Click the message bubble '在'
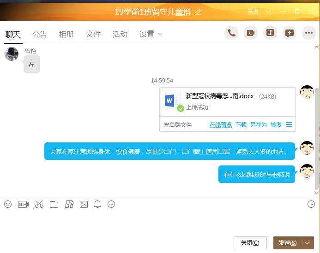The height and width of the screenshot is (253, 320). click(x=32, y=65)
